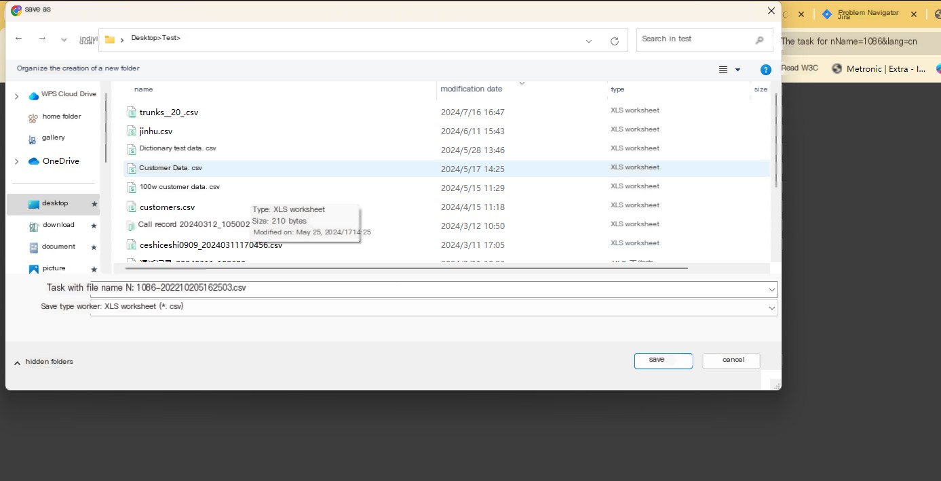Close the Problem Navigator Jira tab
This screenshot has height=481, width=941.
coord(914,14)
